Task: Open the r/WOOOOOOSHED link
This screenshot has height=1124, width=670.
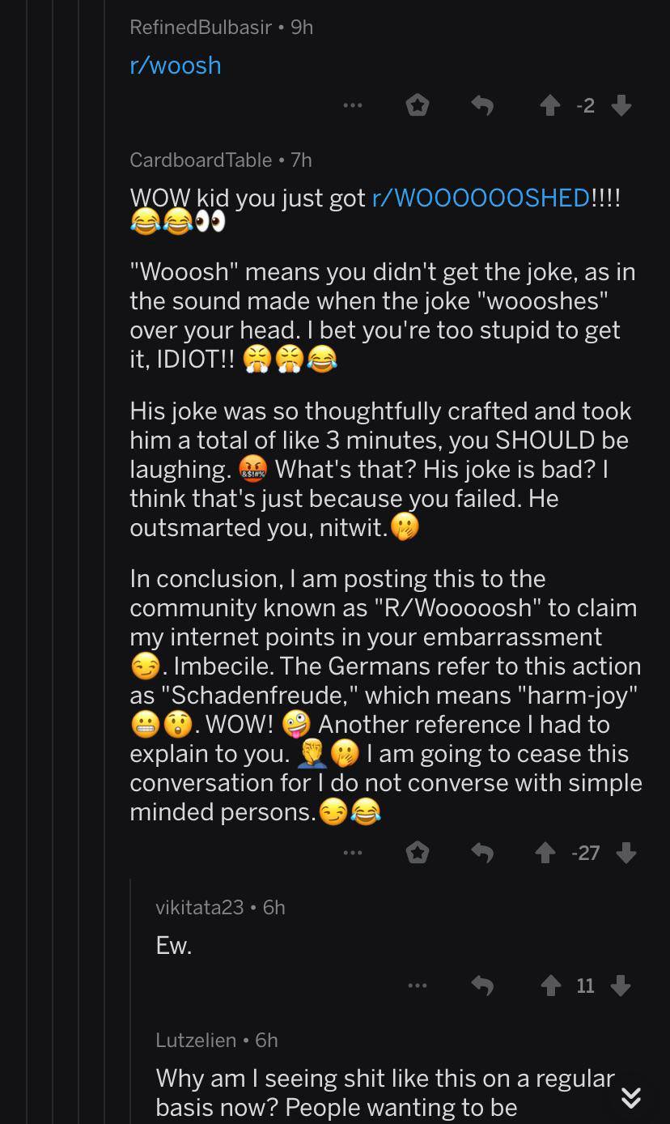Action: click(481, 198)
